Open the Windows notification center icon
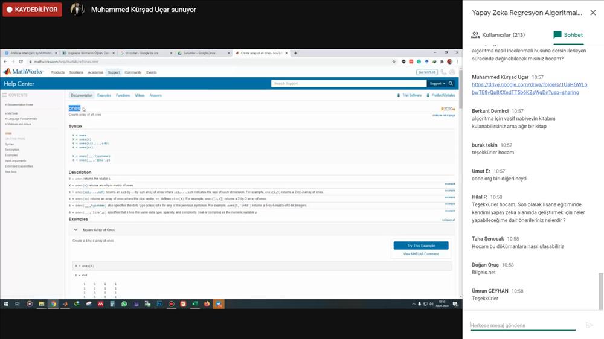Image resolution: width=604 pixels, height=339 pixels. point(455,304)
